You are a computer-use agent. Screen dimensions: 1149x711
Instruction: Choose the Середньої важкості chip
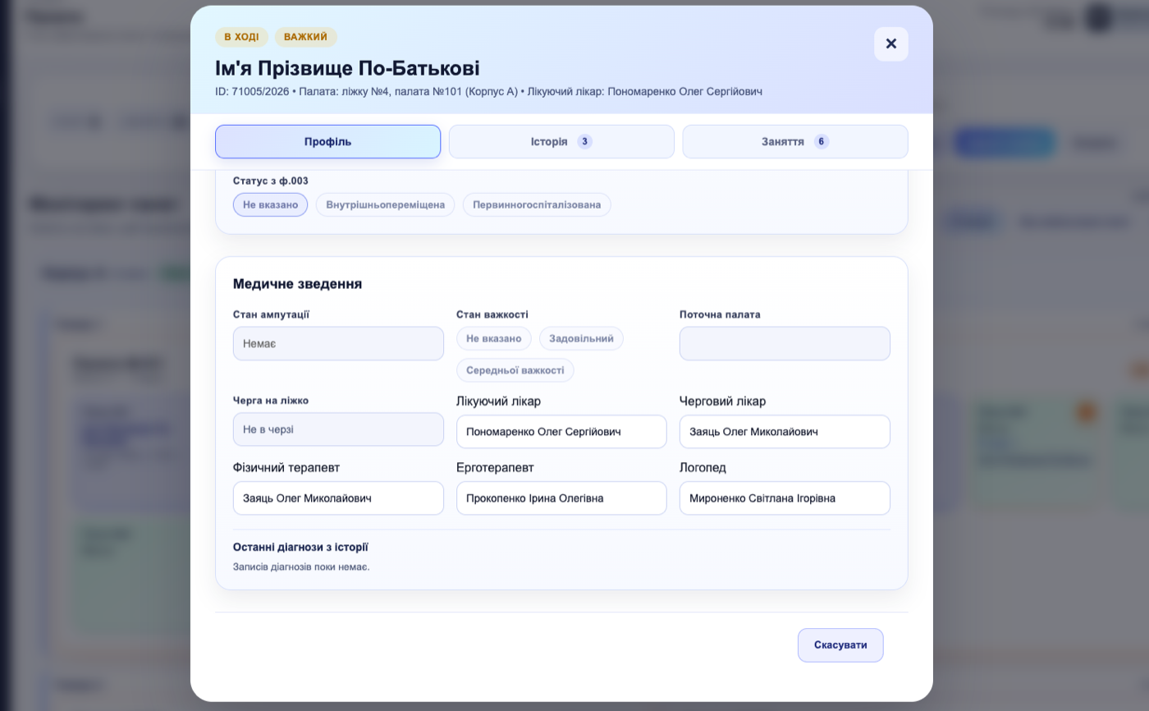coord(515,370)
